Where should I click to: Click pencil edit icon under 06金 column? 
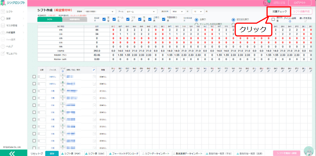[x=149, y=71]
